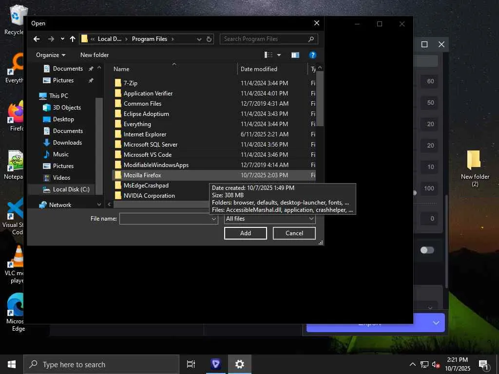
Task: Click the file list vertical scrollbar
Action: click(320, 98)
